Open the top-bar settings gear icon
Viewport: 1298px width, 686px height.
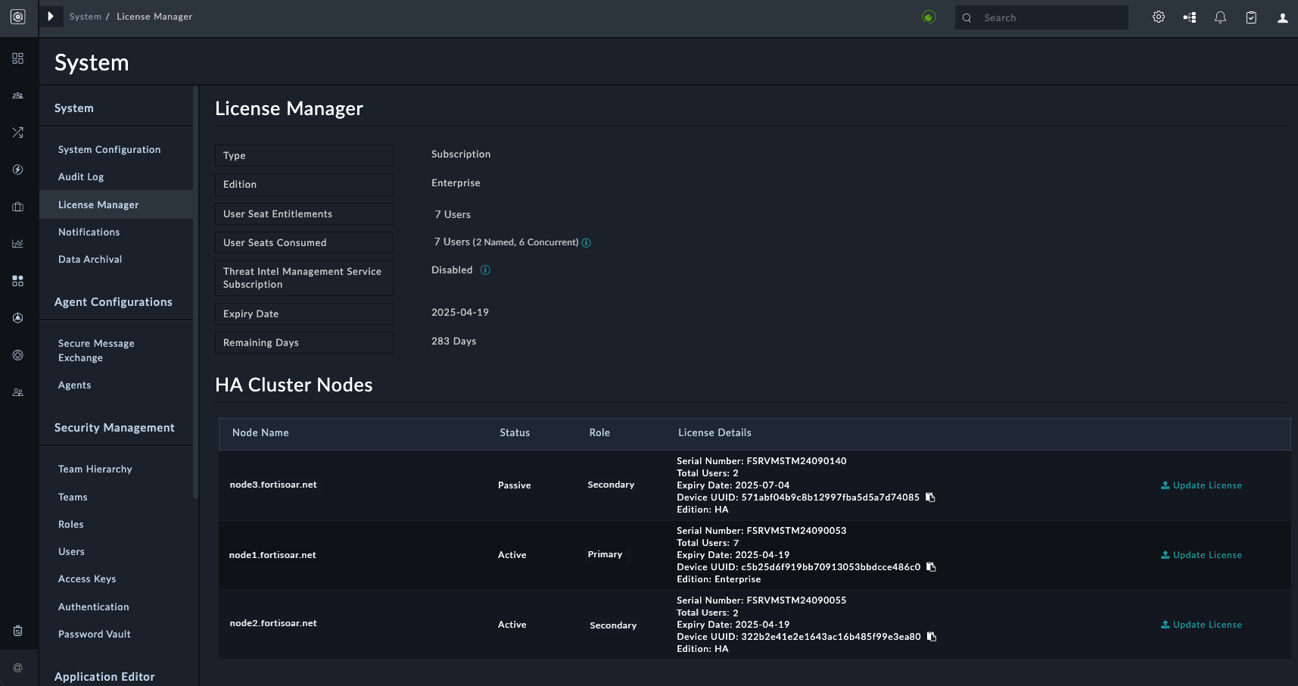click(x=1159, y=17)
